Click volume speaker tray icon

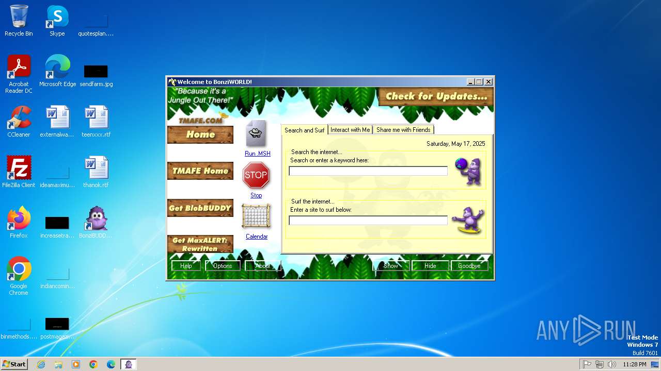coord(612,364)
